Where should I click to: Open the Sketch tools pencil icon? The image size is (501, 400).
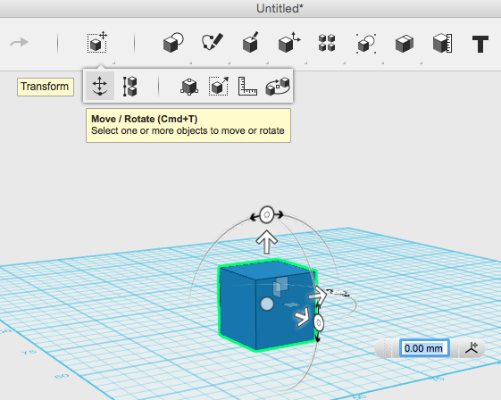click(x=213, y=42)
